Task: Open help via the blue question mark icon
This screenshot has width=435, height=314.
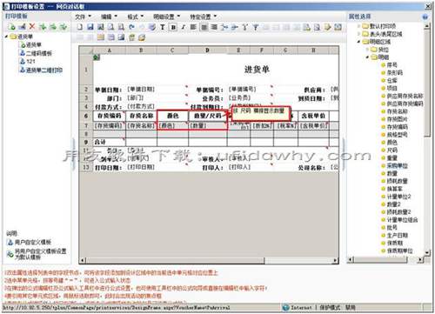Action: [x=425, y=17]
